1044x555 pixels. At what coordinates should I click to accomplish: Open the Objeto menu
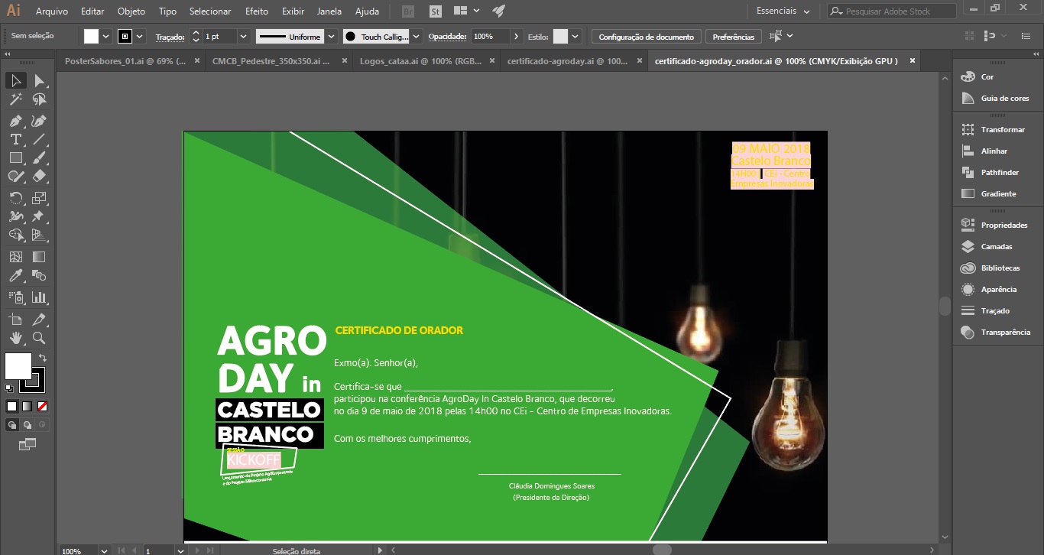pos(131,11)
